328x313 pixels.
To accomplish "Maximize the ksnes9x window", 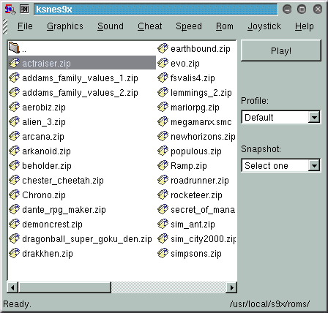I will coord(302,10).
